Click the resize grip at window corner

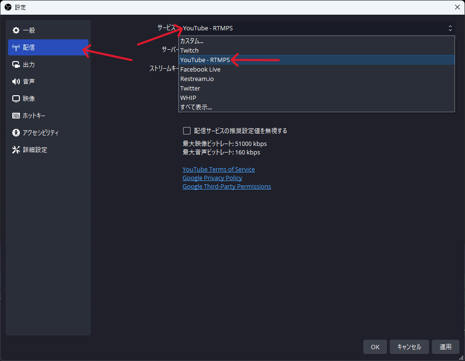tap(461, 358)
